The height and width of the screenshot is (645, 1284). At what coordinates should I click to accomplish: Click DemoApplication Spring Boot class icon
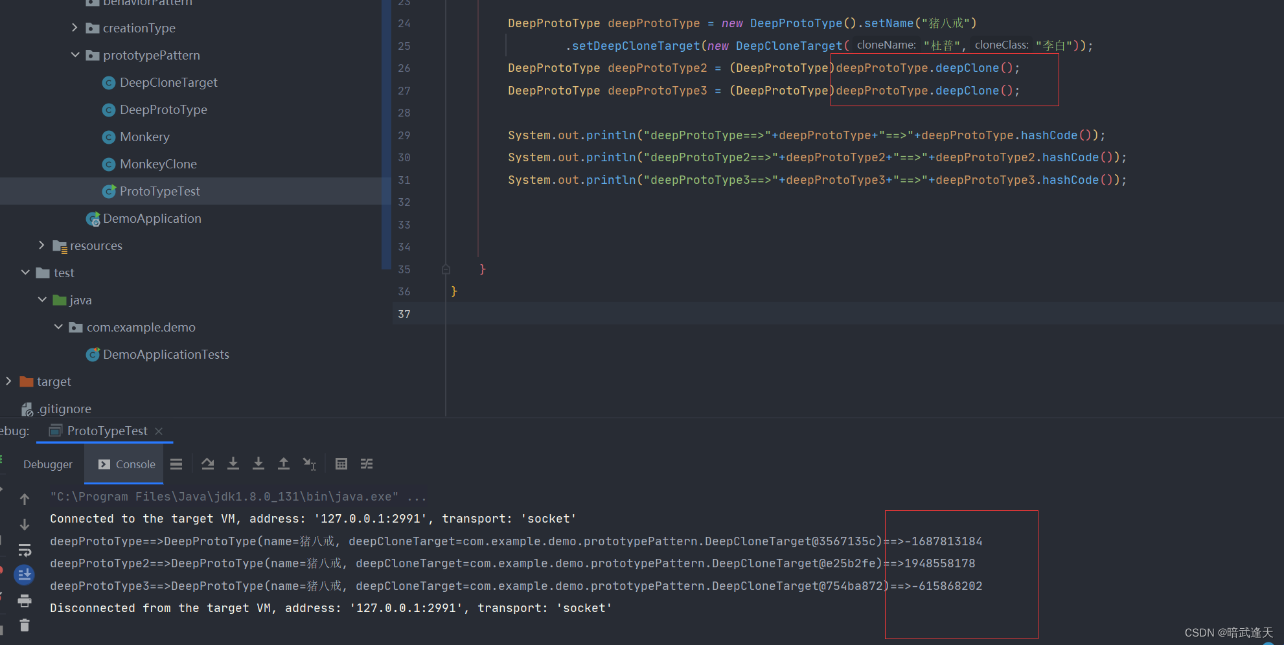(93, 219)
